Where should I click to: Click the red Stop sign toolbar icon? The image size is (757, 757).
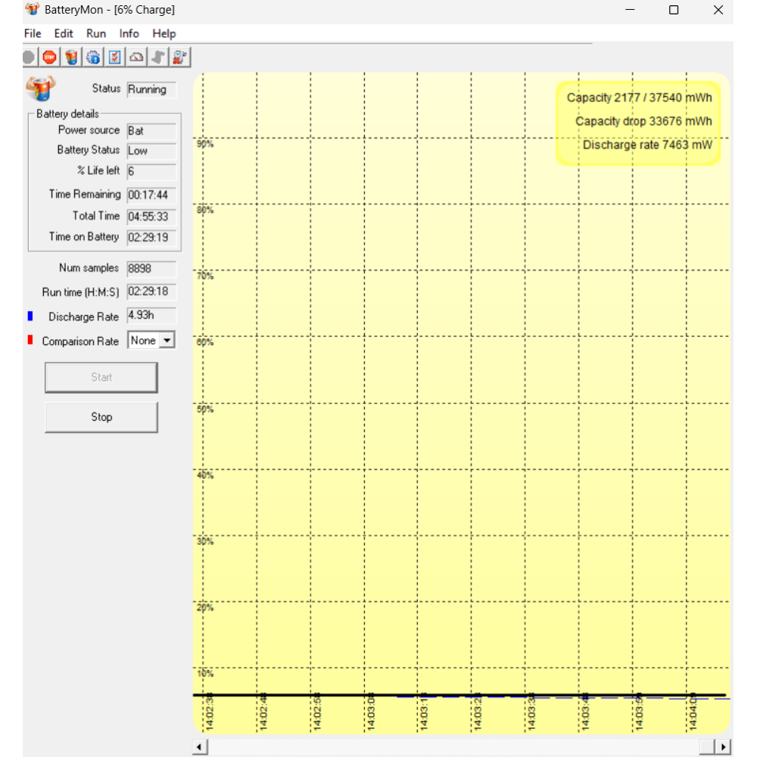click(49, 57)
